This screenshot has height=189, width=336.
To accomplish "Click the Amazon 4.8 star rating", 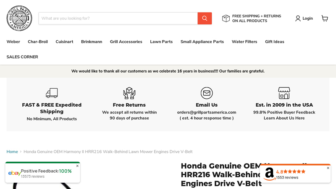I will 291,172.
